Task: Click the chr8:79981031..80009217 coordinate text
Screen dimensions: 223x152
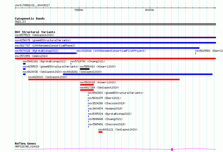Action: (32, 5)
